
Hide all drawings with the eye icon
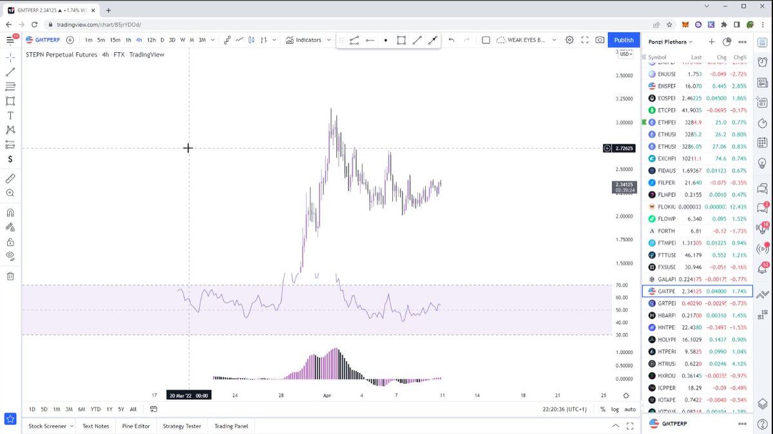click(x=10, y=256)
